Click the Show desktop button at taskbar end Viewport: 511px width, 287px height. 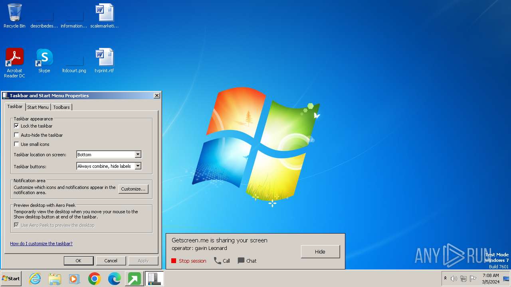click(507, 279)
